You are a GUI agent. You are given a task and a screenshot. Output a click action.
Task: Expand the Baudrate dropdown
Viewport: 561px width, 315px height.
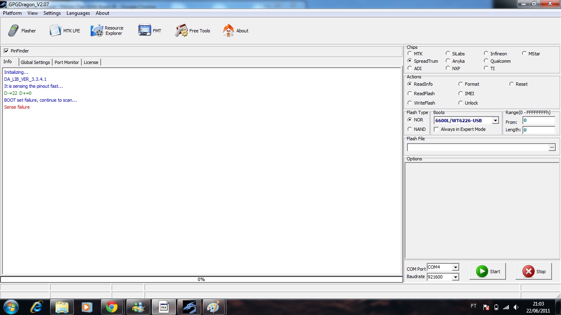tap(455, 277)
